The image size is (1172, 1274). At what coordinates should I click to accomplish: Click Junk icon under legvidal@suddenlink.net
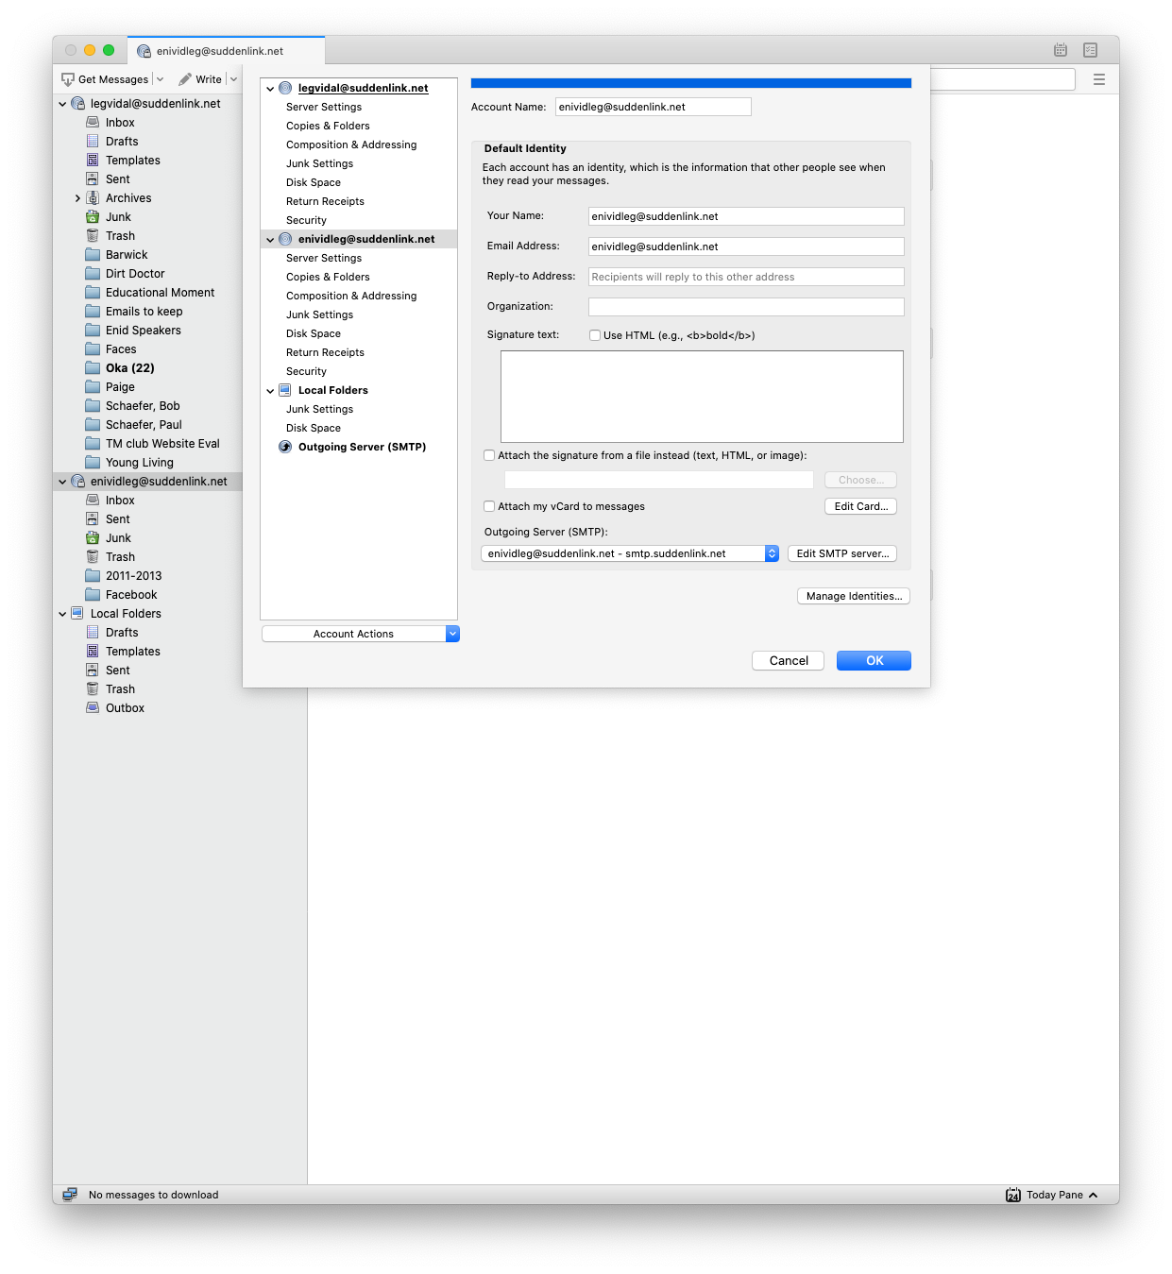coord(93,217)
